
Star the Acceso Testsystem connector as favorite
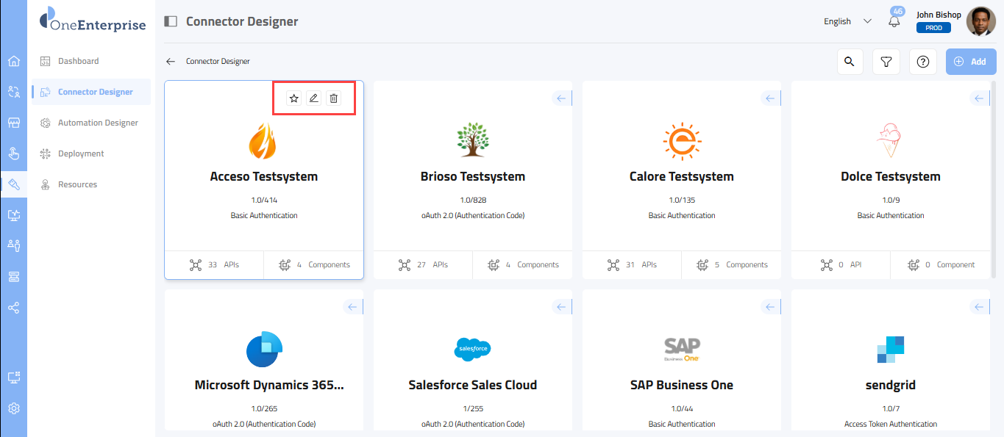[294, 98]
